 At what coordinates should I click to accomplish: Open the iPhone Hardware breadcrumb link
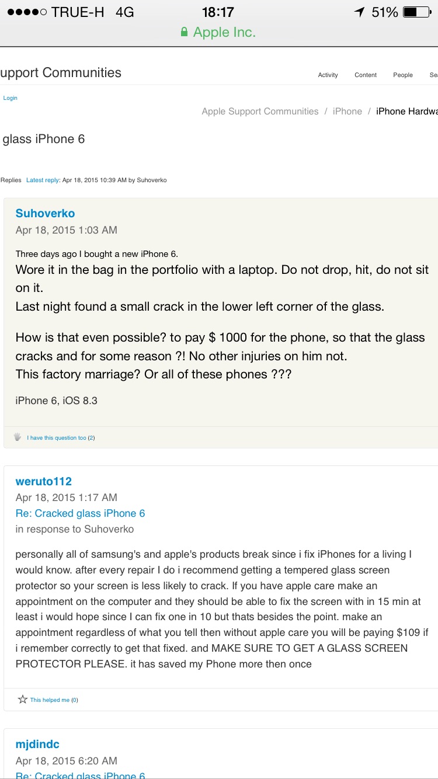[x=406, y=111]
